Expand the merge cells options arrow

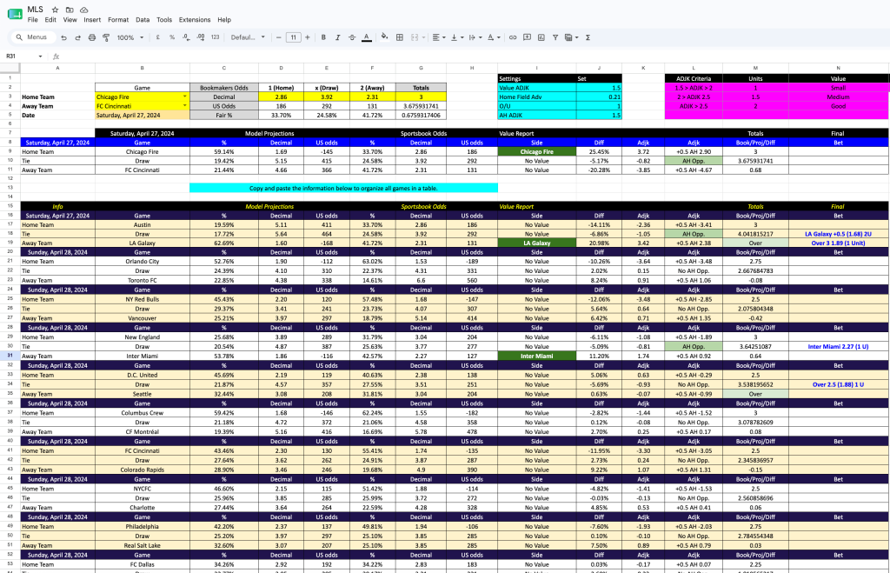[423, 37]
